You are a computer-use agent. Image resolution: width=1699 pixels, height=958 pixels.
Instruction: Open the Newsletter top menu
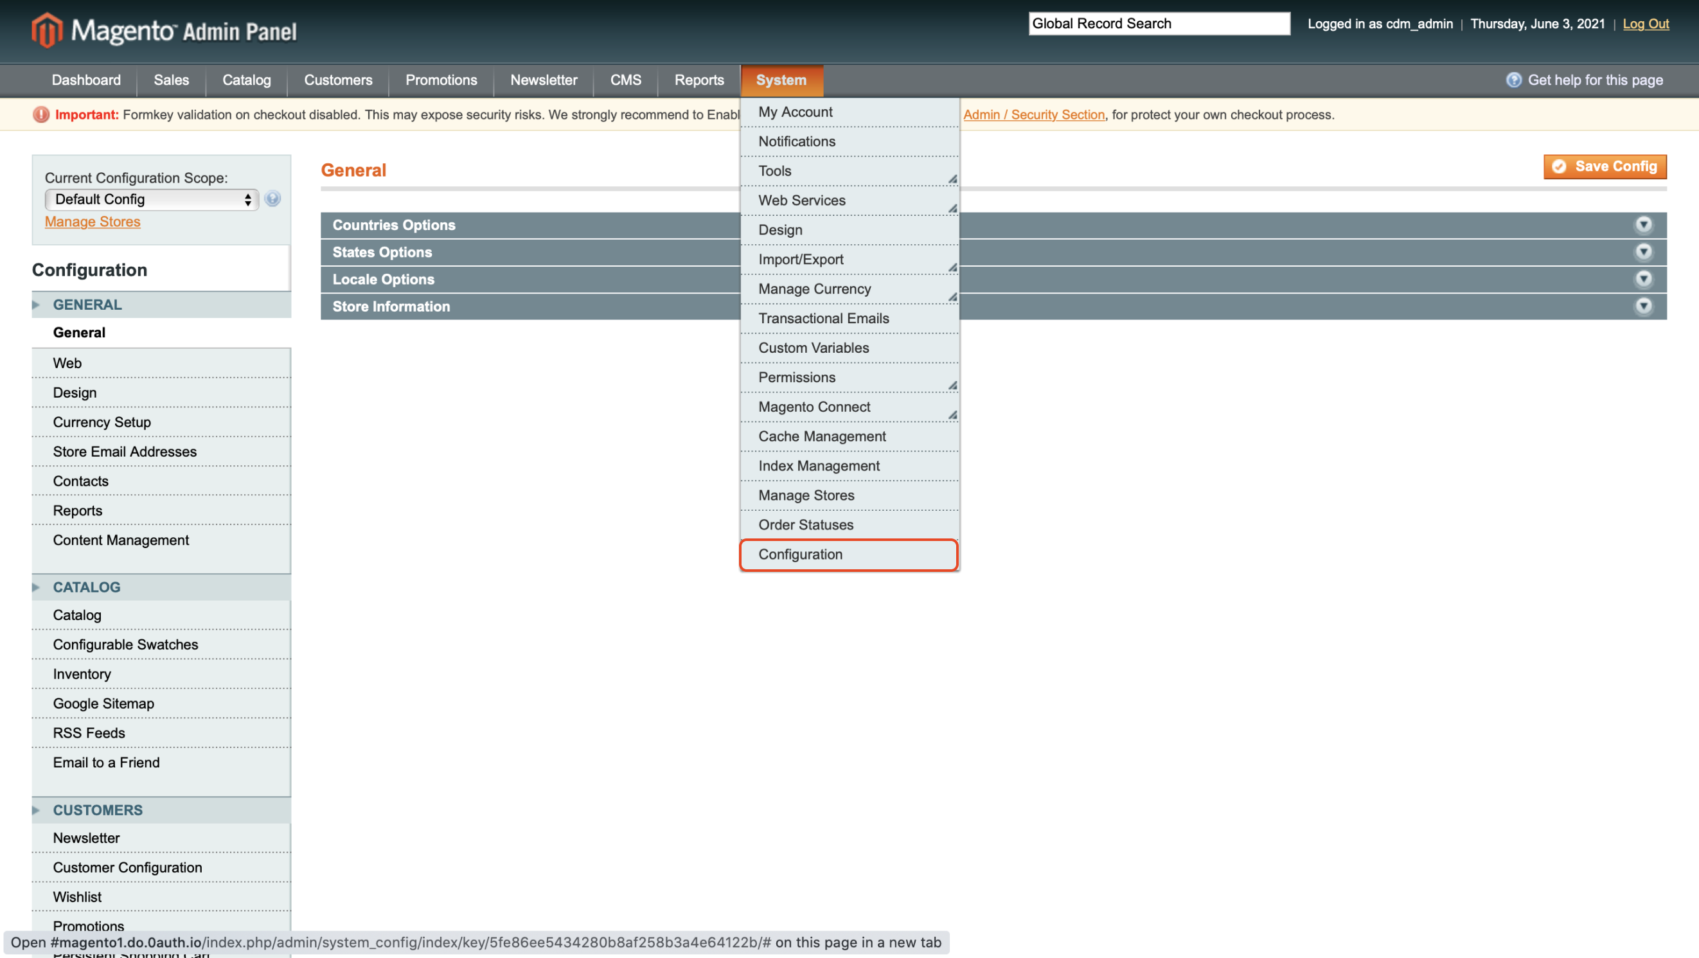[544, 80]
